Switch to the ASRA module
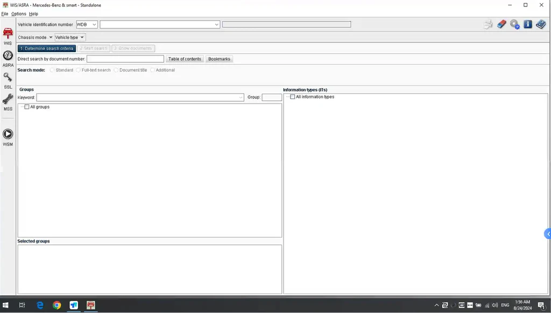Screen dimensions: 551x313 [x=8, y=58]
